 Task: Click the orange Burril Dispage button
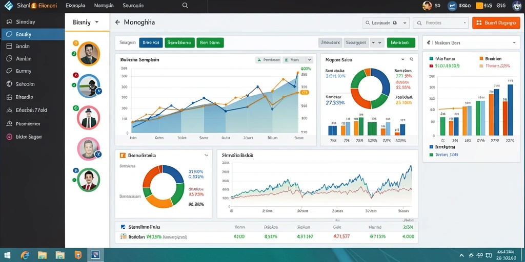click(x=496, y=23)
